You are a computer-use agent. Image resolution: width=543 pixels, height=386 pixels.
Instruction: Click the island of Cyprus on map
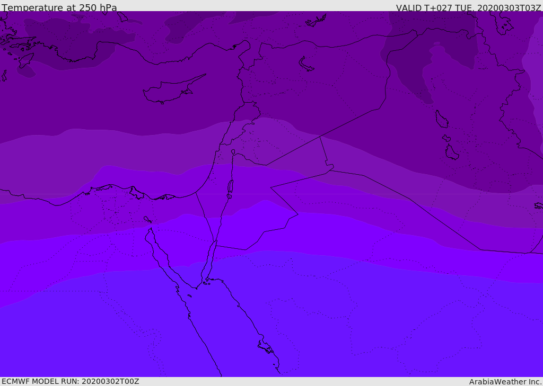tap(173, 90)
